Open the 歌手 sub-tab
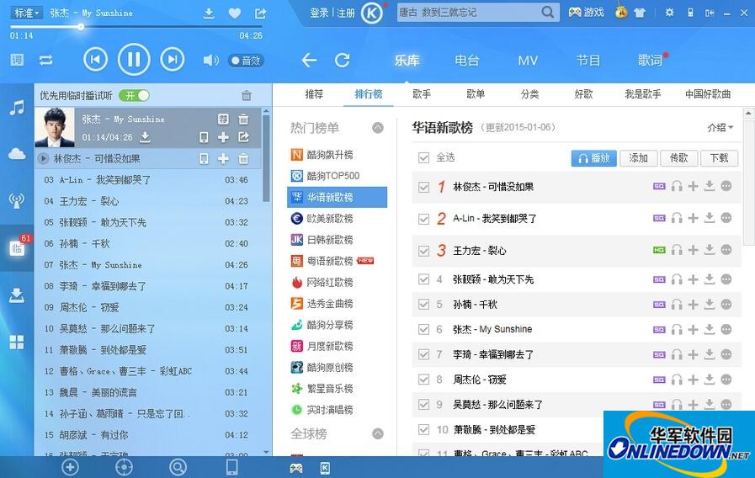Viewport: 755px width, 478px height. 422,94
